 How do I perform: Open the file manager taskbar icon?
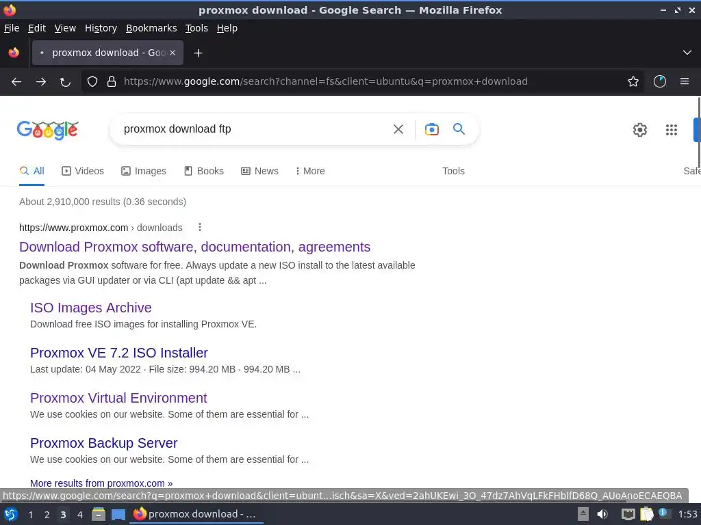click(x=99, y=514)
